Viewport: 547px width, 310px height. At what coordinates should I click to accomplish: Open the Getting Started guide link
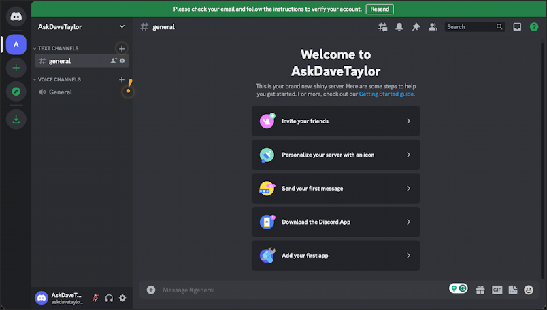(386, 94)
